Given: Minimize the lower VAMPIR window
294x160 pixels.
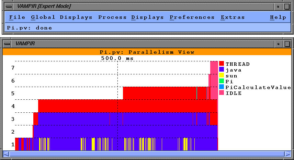Looking at the screenshot, I should pyautogui.click(x=279, y=44).
